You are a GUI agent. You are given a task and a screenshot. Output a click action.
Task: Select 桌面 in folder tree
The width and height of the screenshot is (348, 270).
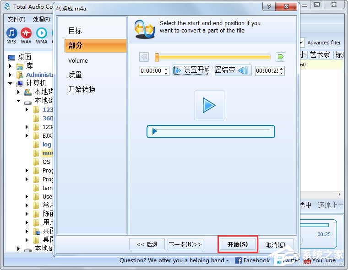(x=25, y=57)
